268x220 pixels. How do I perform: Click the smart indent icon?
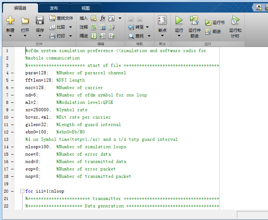tap(94, 36)
